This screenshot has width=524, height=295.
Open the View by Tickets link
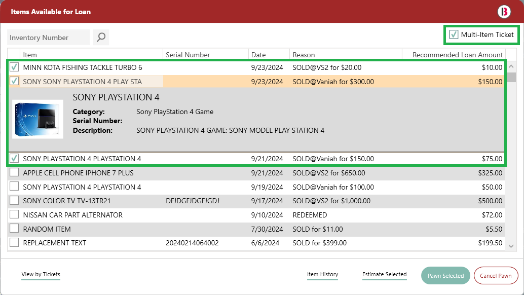[41, 274]
